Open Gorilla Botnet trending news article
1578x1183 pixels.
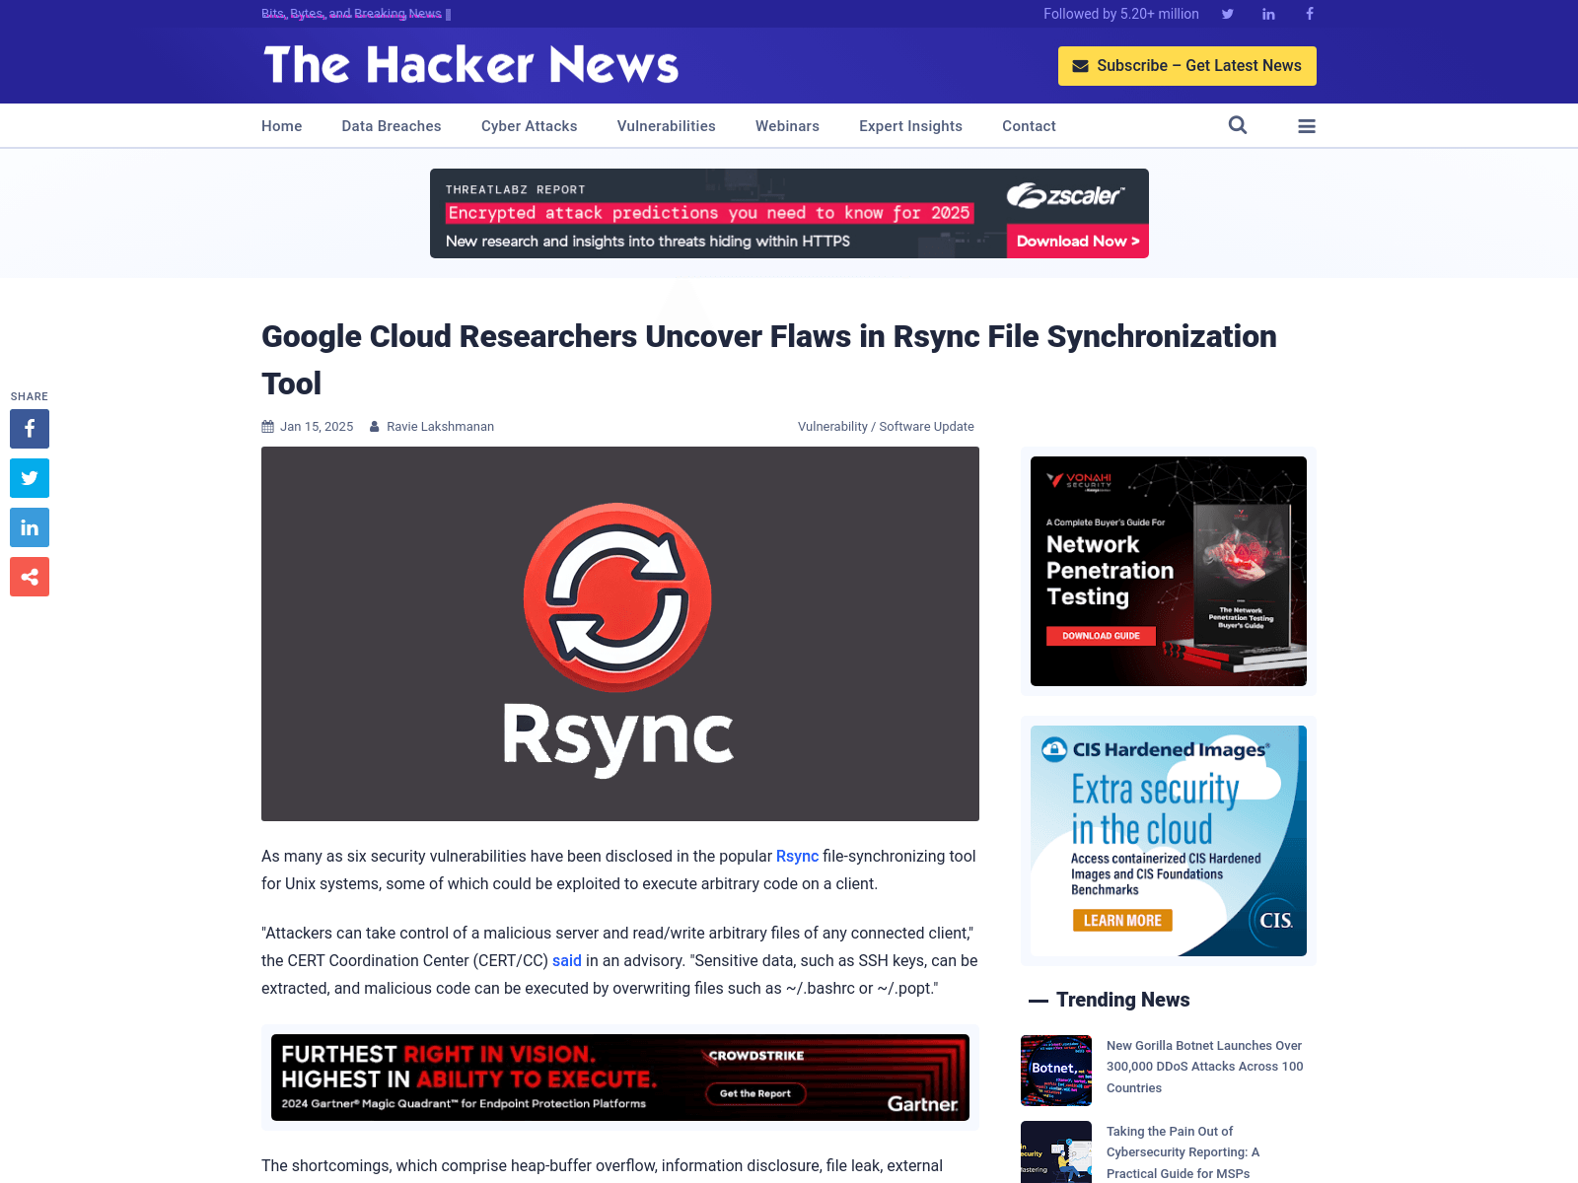(1204, 1067)
